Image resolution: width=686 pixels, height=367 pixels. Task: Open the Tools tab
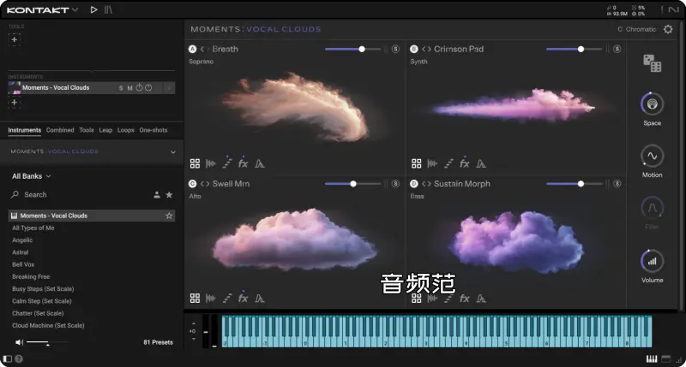point(87,130)
